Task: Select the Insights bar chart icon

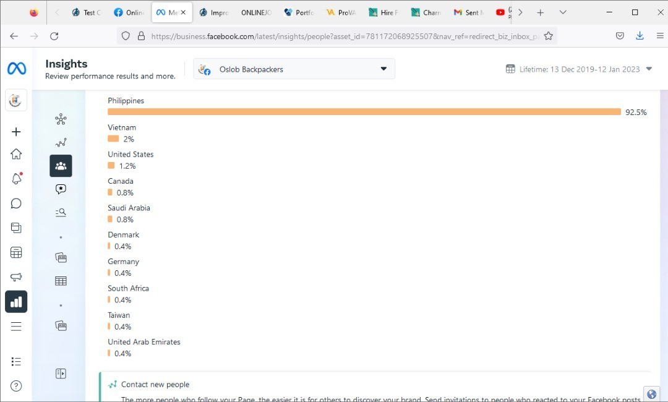Action: click(16, 302)
